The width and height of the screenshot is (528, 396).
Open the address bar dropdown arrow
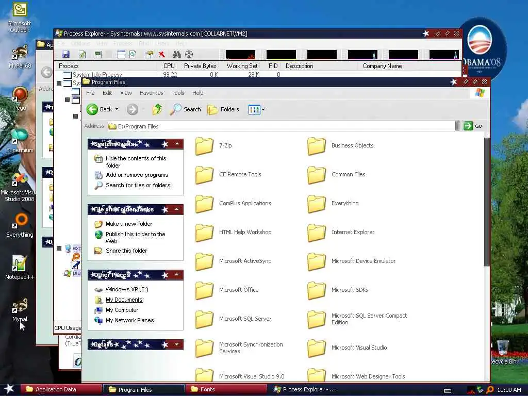[x=457, y=126]
